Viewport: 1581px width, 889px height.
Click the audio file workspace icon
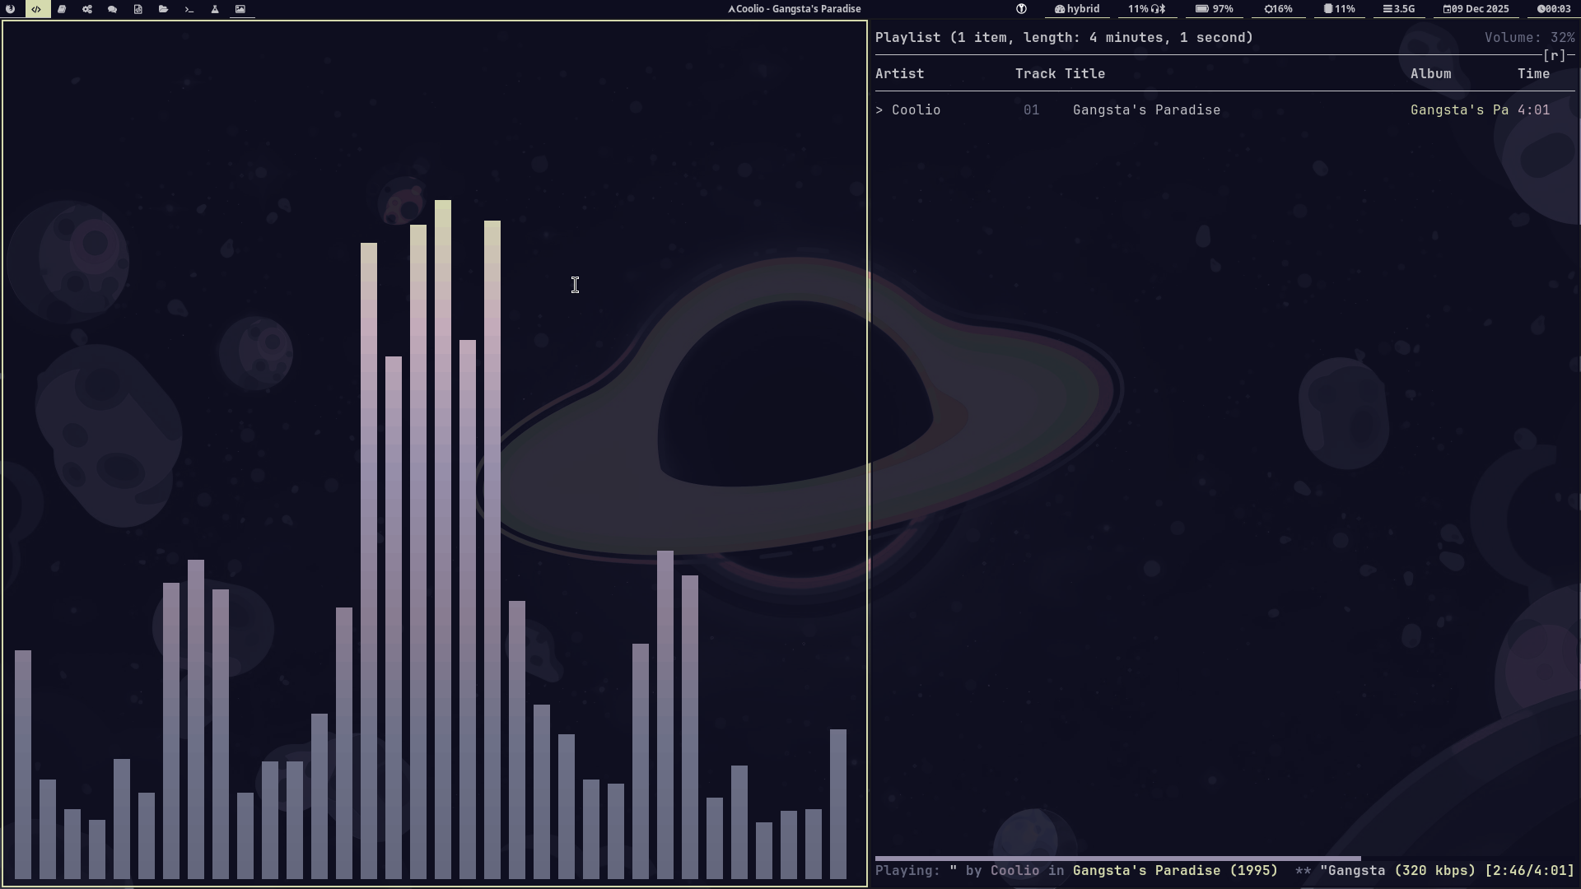coord(138,9)
